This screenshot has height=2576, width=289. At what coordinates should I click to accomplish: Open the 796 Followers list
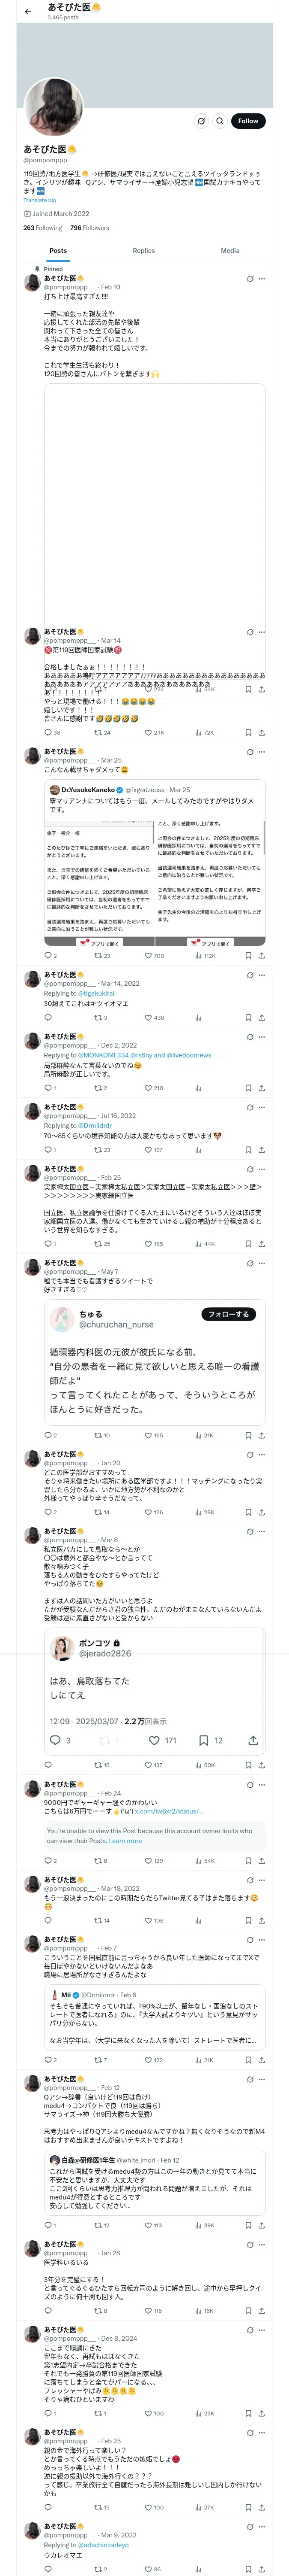point(89,228)
